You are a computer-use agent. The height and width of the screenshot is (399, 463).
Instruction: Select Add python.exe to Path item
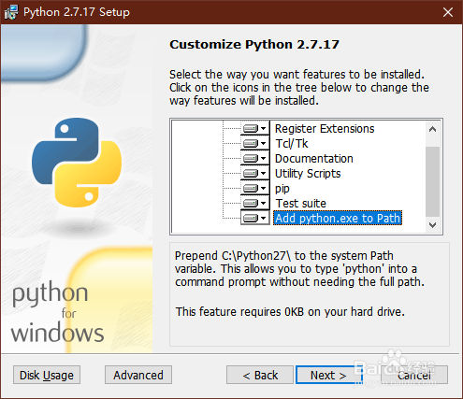tap(338, 218)
